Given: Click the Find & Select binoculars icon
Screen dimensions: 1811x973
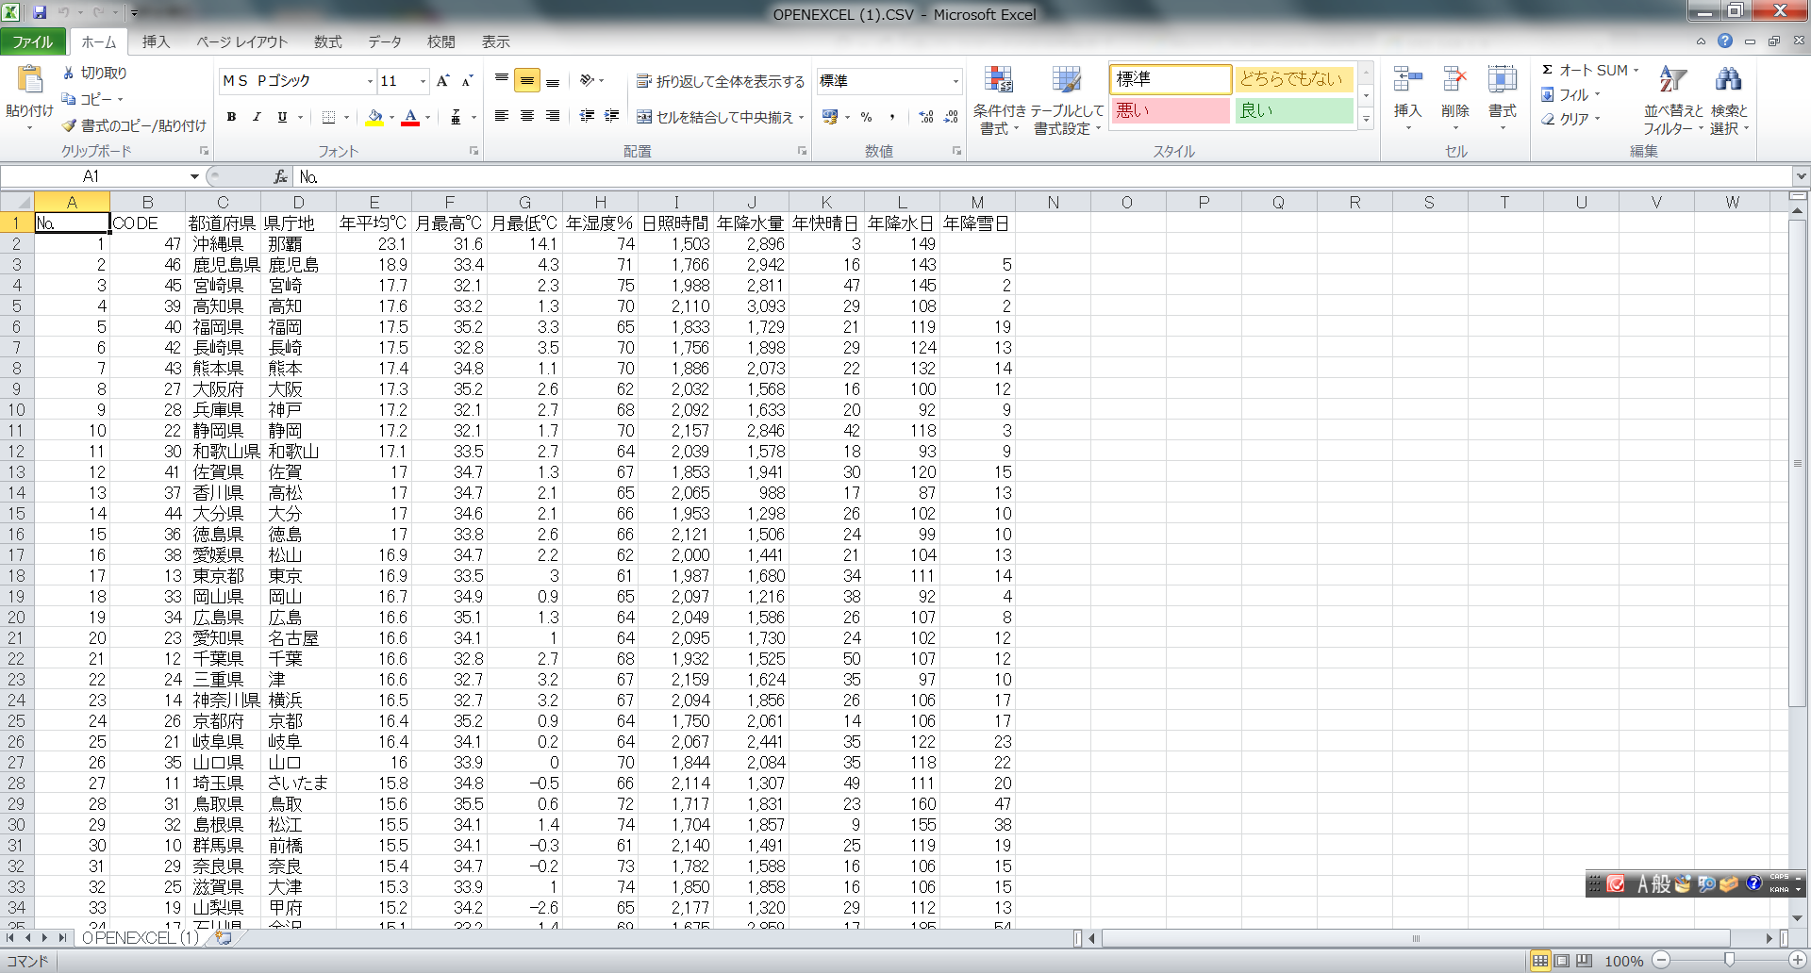Looking at the screenshot, I should (x=1728, y=82).
